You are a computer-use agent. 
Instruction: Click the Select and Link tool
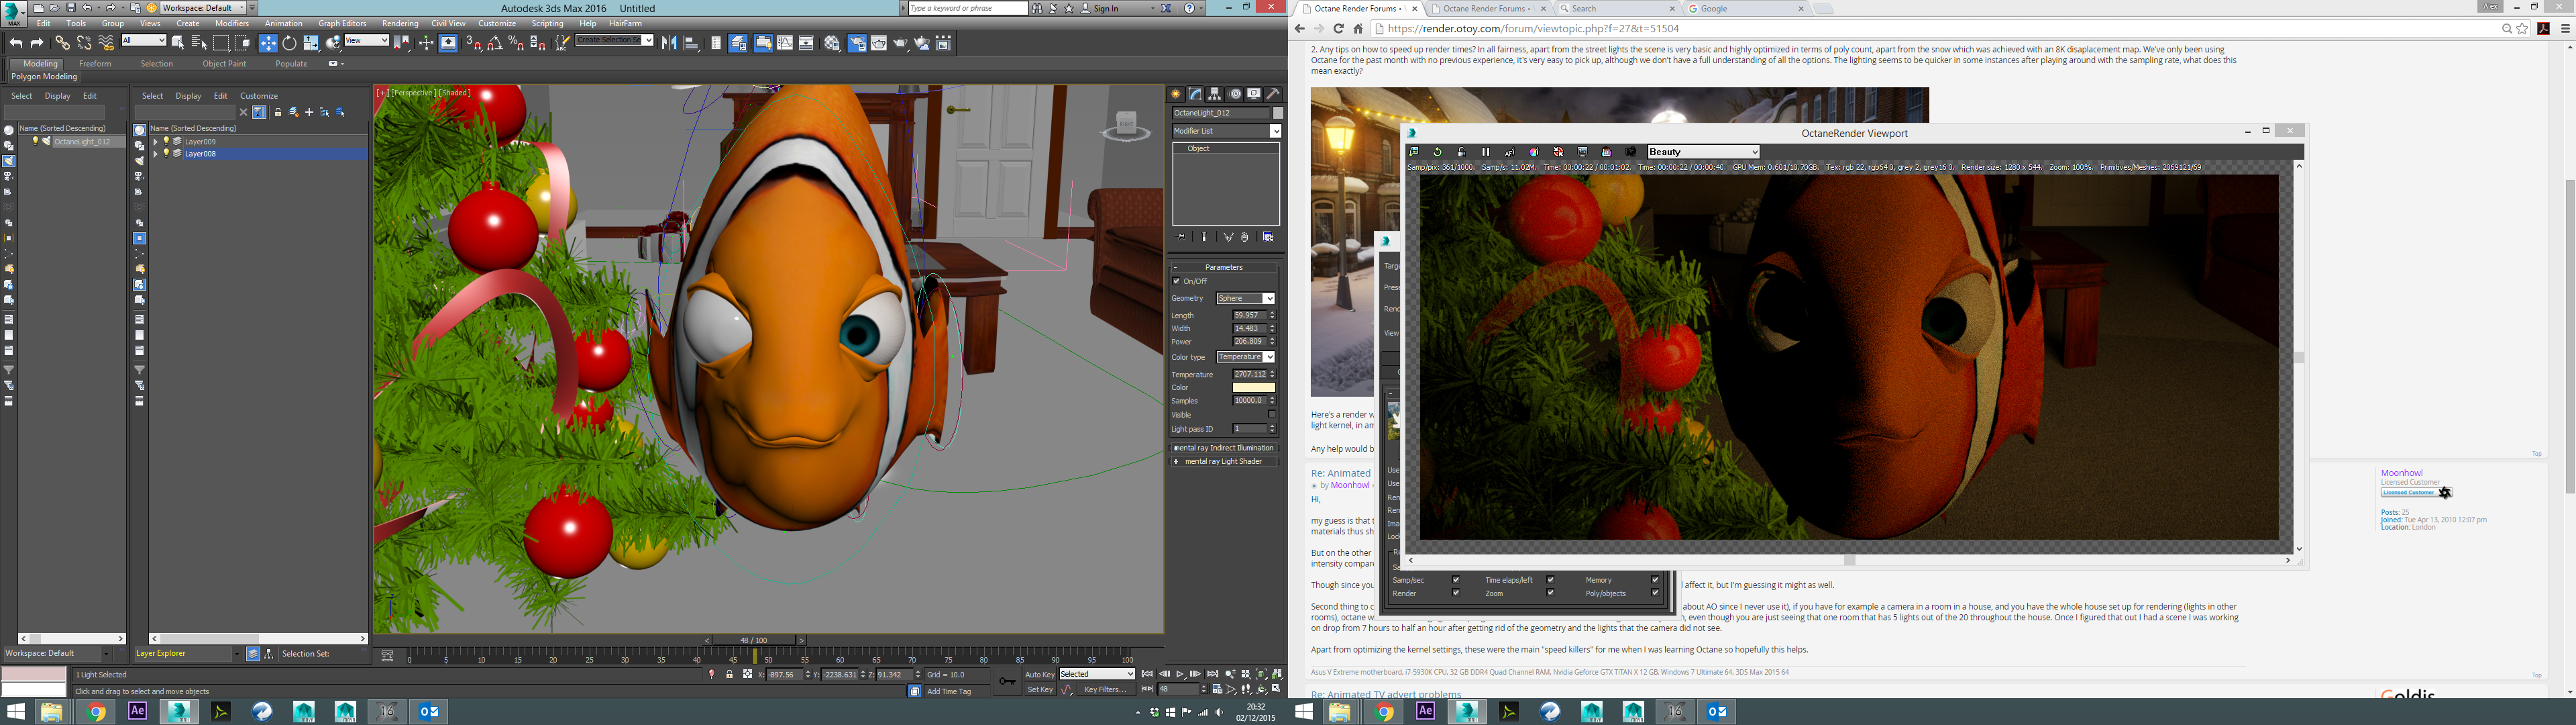(x=62, y=43)
